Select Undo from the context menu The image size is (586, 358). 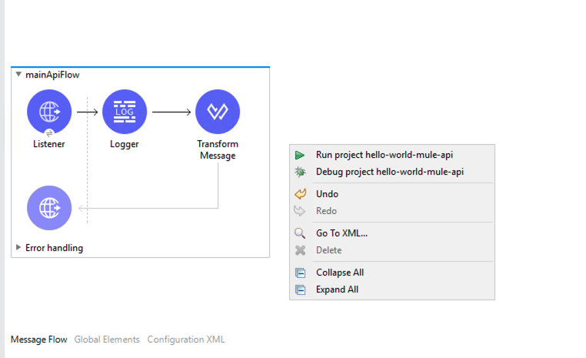[392, 194]
